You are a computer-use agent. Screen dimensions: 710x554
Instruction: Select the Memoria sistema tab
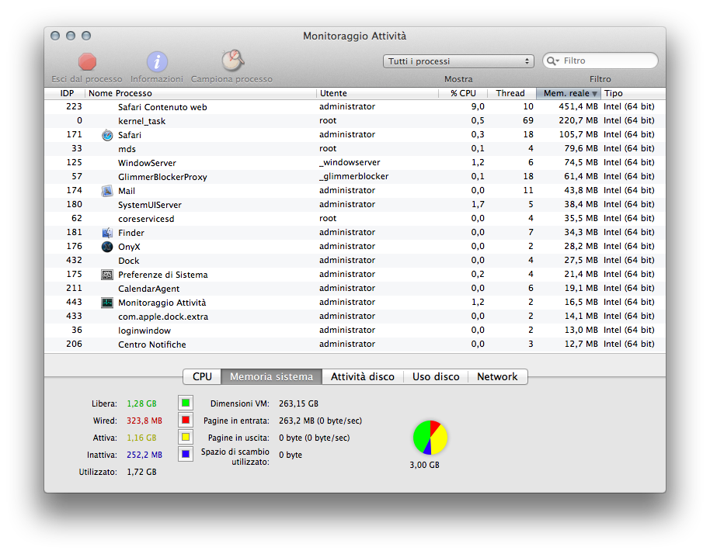(271, 377)
